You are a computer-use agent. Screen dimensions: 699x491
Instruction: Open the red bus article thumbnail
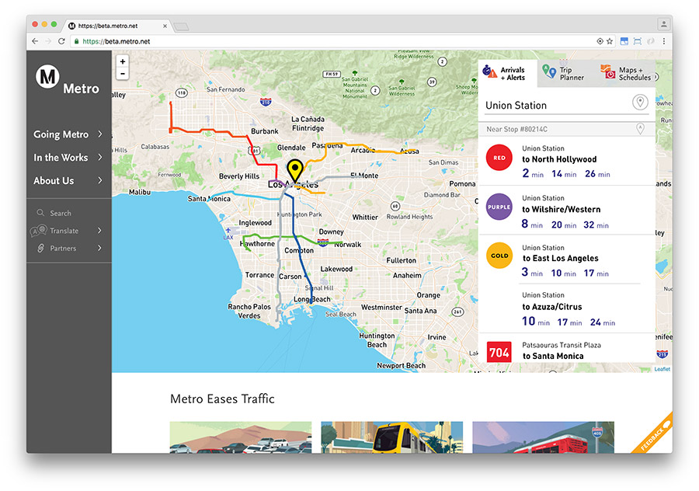pos(543,437)
